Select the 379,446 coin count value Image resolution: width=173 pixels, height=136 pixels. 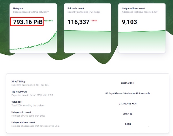pos(127,114)
